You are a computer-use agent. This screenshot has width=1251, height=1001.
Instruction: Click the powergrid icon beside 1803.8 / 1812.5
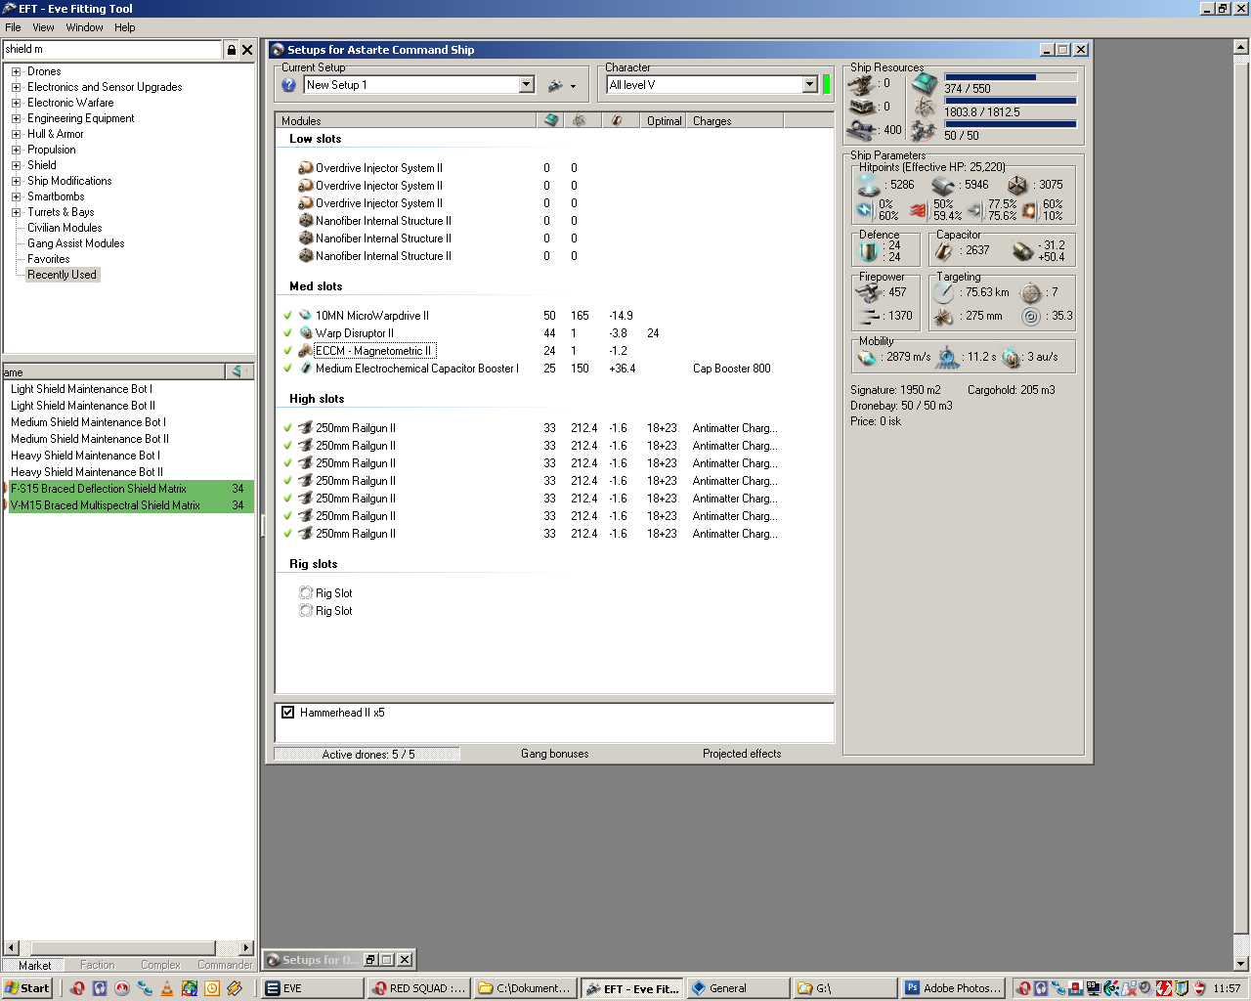pyautogui.click(x=925, y=108)
